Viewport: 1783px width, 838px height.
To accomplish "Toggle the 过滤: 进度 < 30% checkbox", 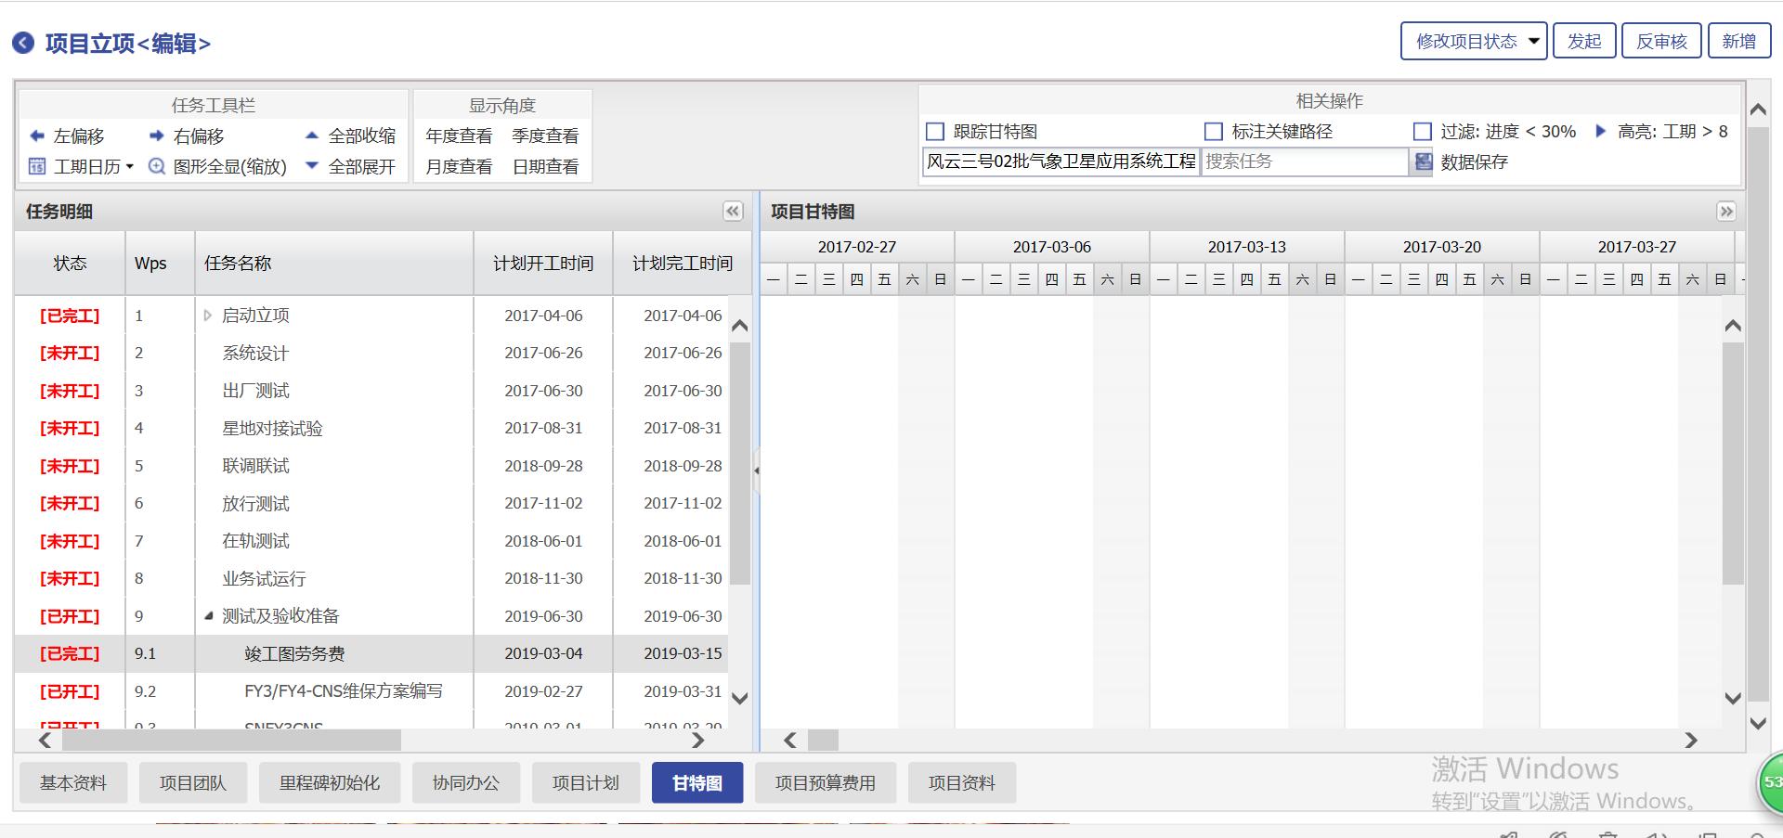I will click(1422, 132).
